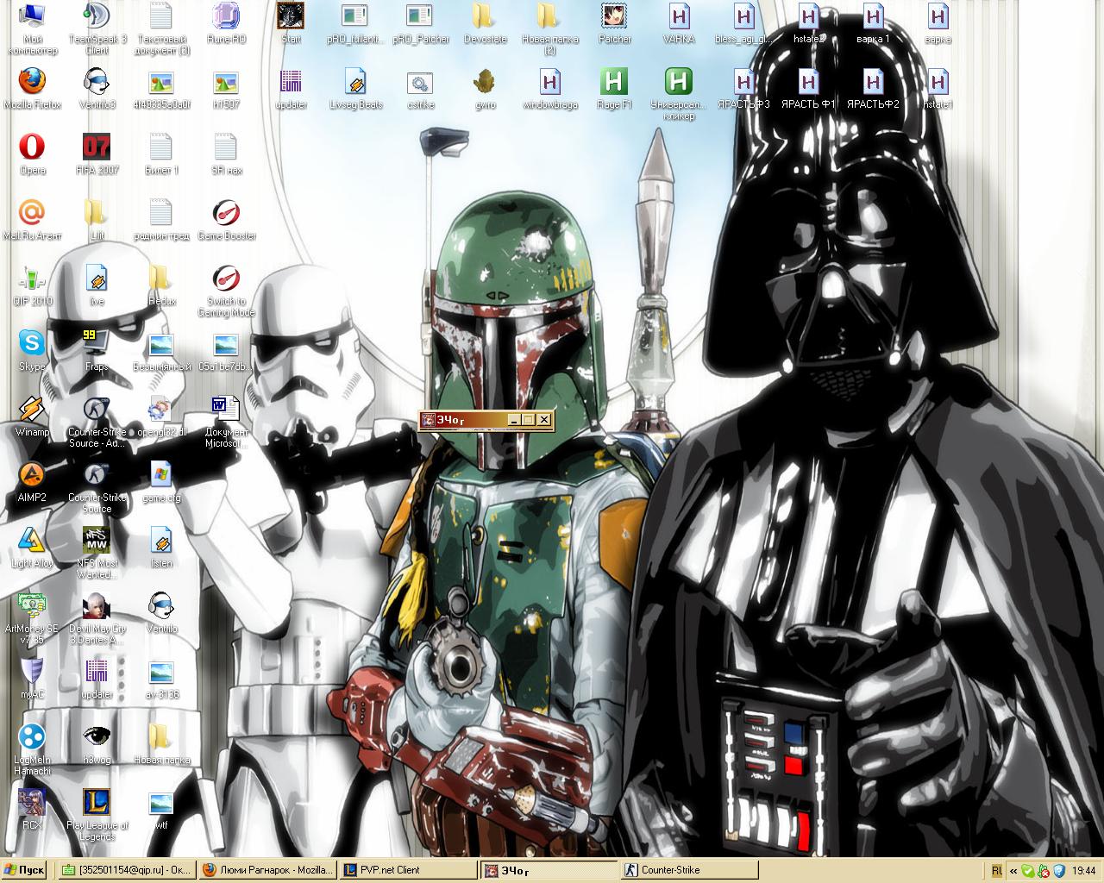The image size is (1104, 883).
Task: Select the pRO_Patcher icon
Action: 420,23
